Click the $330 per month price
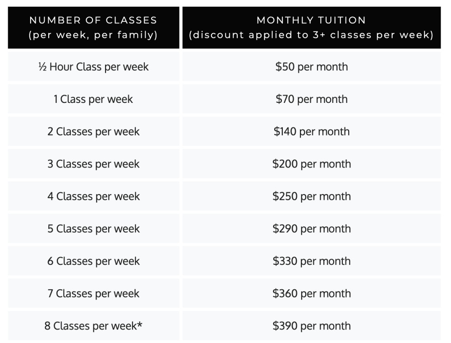This screenshot has height=343, width=451. pos(312,261)
